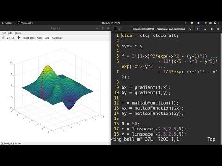Open the File menu of Figure 1
The image size is (222, 166).
tap(4, 33)
